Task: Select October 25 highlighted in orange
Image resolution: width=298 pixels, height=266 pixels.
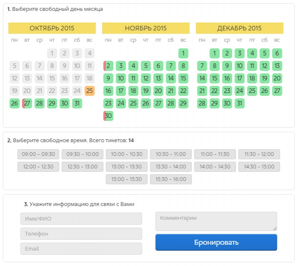Action: pyautogui.click(x=89, y=91)
